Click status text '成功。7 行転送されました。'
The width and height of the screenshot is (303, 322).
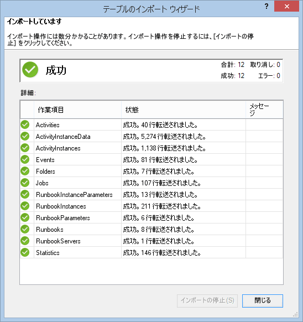tap(159, 172)
